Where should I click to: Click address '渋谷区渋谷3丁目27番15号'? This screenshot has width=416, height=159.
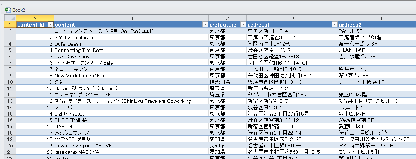pos(292,113)
